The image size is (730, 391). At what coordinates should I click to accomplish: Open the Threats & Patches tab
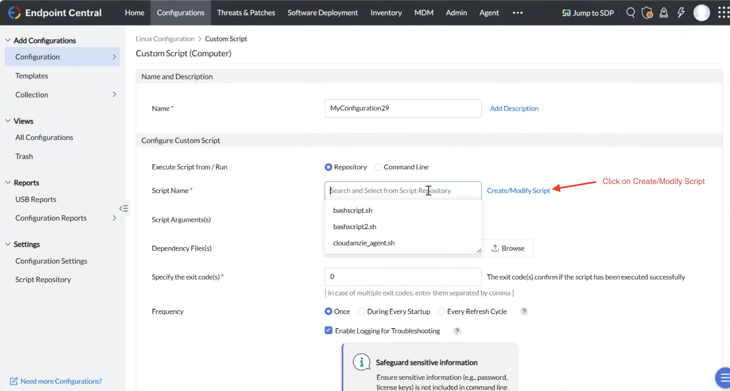(x=246, y=13)
